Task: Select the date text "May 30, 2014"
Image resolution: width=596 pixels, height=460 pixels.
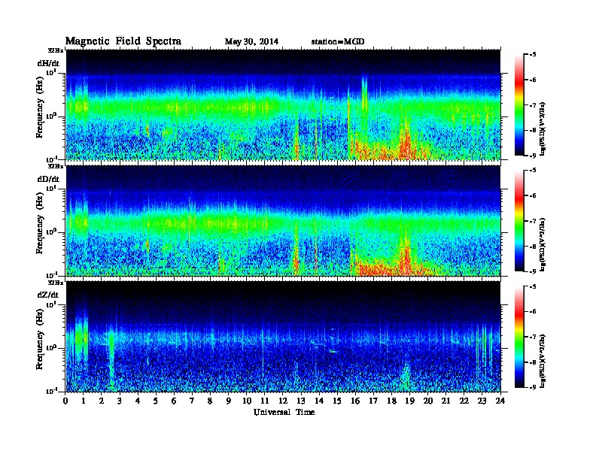Action: (251, 41)
